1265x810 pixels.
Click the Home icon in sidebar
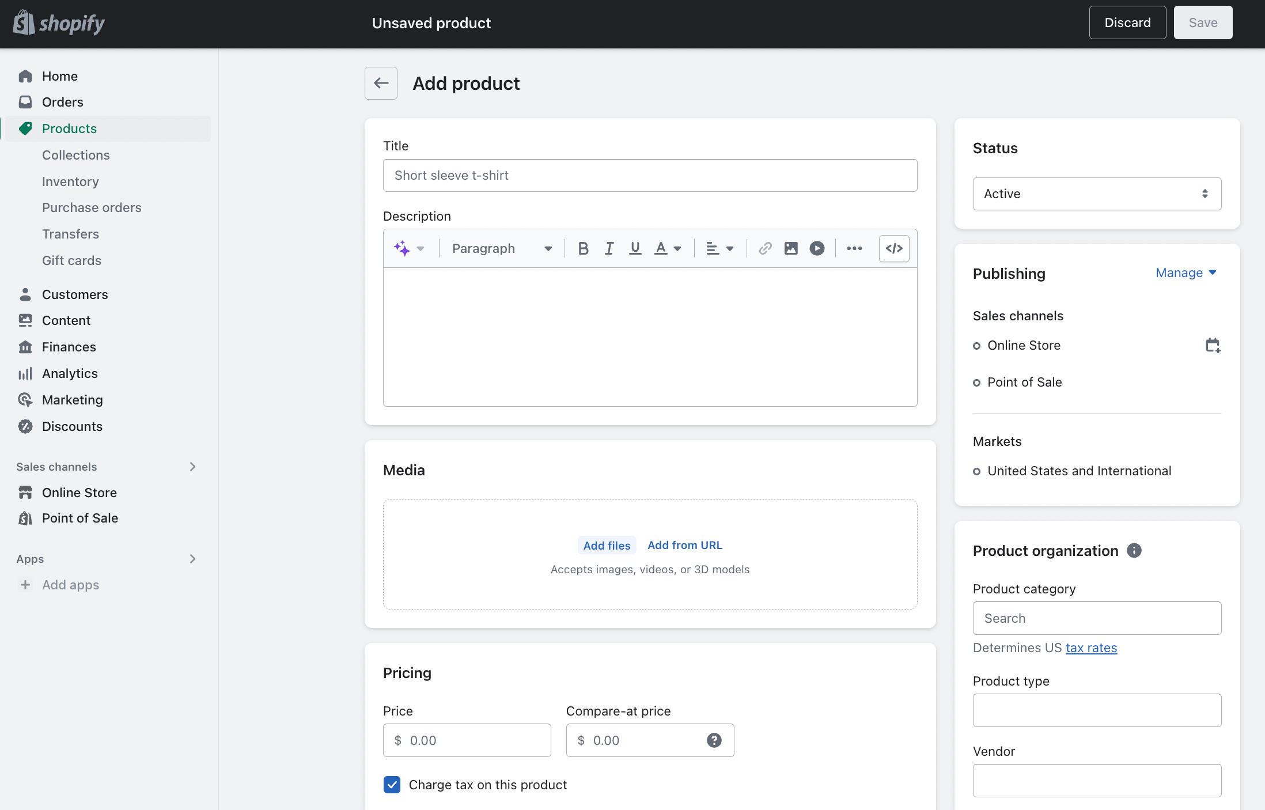coord(25,76)
